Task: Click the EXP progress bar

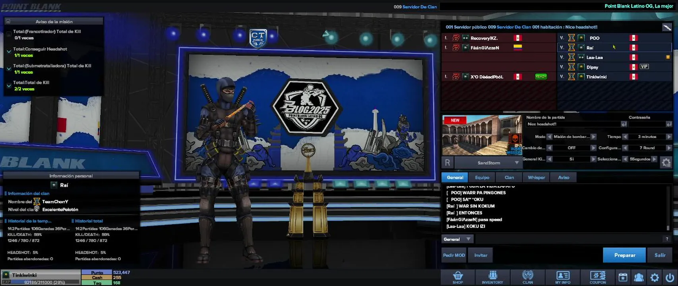Action: (45, 282)
